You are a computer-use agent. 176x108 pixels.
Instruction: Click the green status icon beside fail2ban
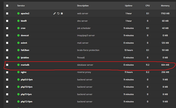18,50
